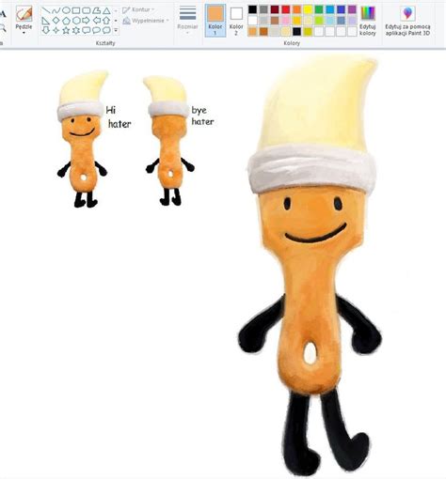446x479 pixels.
Task: Select the Rectangle shape
Action: click(76, 10)
